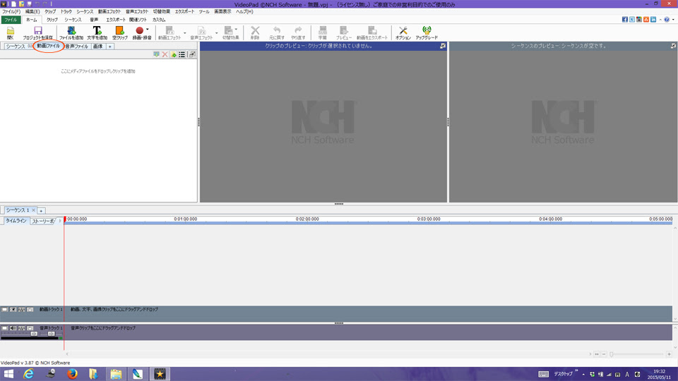This screenshot has height=381, width=678.
Task: Toggle visibility eye on 動画トラック 1
Action: click(x=13, y=310)
